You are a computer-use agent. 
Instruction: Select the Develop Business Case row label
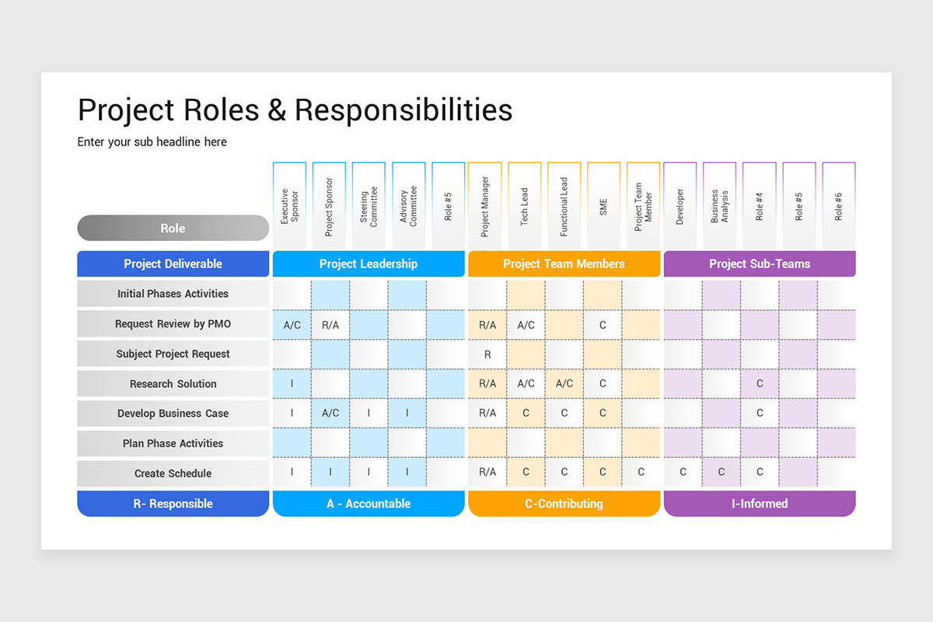[x=173, y=414]
